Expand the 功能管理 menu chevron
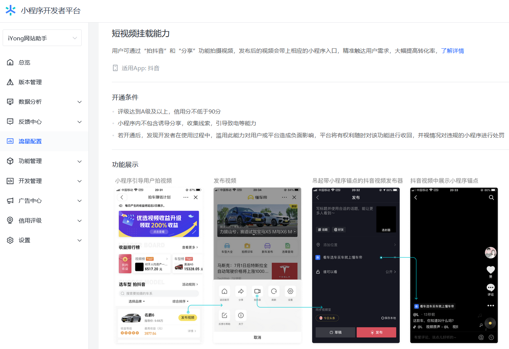The image size is (509, 349). (79, 161)
